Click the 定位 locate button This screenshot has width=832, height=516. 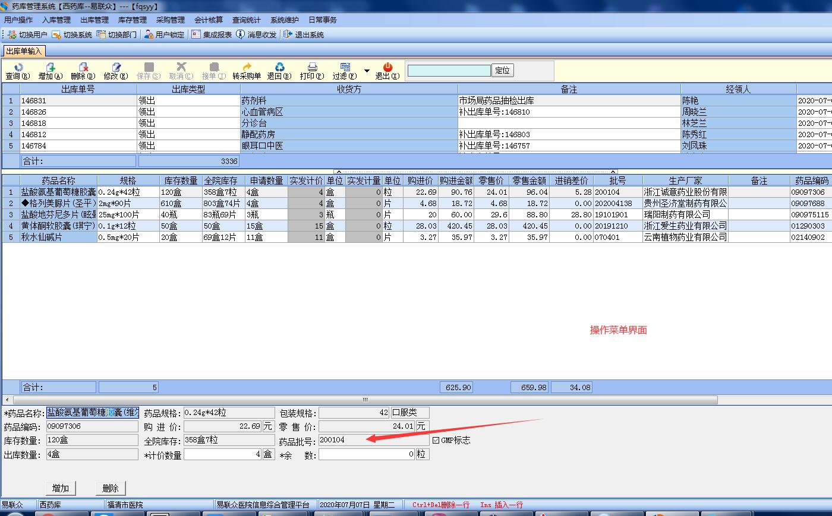pos(503,70)
